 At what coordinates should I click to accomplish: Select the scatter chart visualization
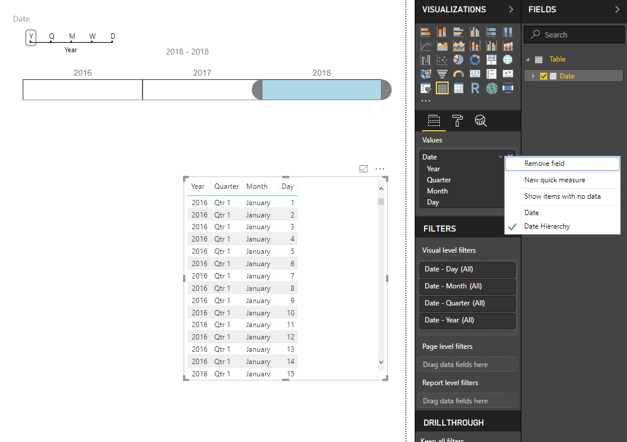point(442,60)
